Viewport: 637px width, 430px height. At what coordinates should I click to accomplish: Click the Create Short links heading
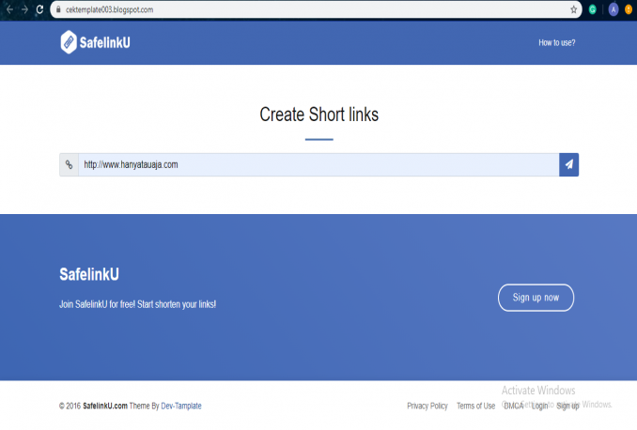point(318,115)
